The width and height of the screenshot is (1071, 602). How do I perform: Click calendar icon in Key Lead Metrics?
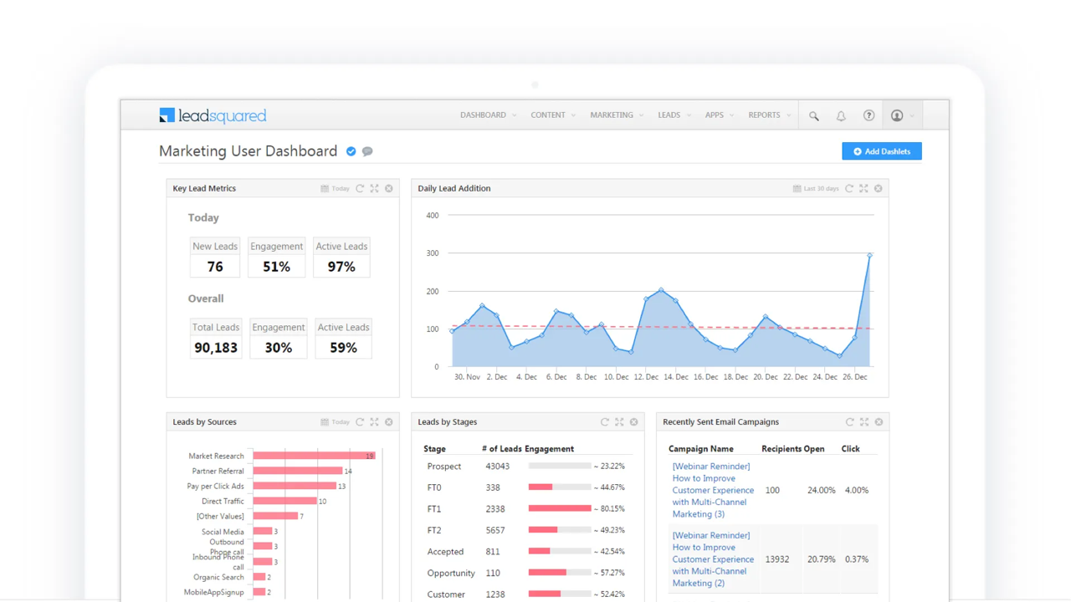coord(325,188)
